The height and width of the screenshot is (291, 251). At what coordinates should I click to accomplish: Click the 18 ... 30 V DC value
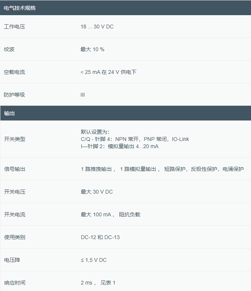97,27
